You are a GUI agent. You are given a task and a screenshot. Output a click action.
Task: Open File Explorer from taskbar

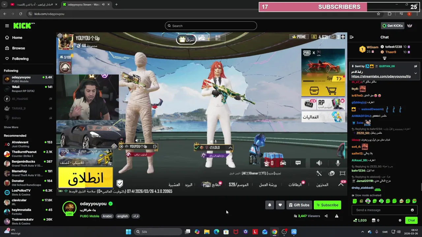[207, 232]
